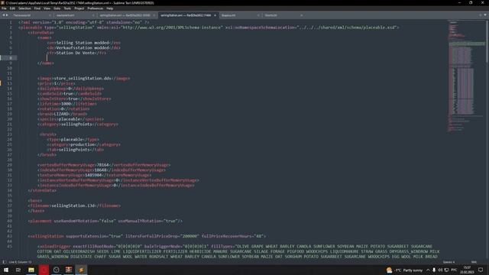The image size is (489, 275).
Task: Expand hidden system tray icons chevron
Action: pyautogui.click(x=428, y=270)
